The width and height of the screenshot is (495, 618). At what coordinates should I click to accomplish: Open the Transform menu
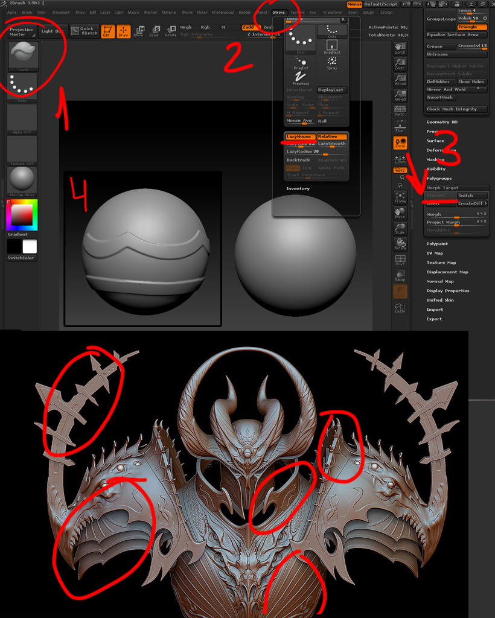[332, 13]
